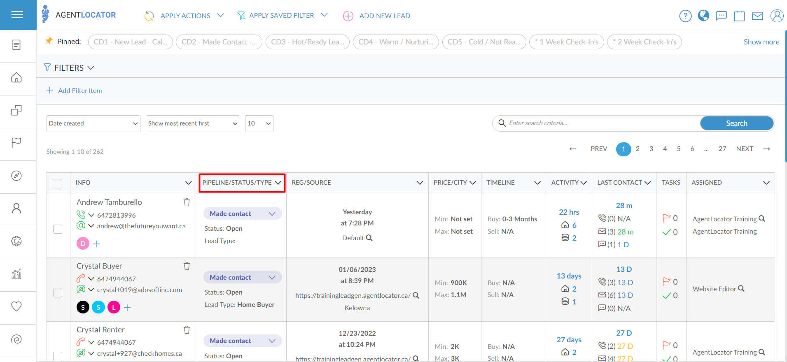Add tag plus icon for Andrew Tamburello

(x=96, y=244)
